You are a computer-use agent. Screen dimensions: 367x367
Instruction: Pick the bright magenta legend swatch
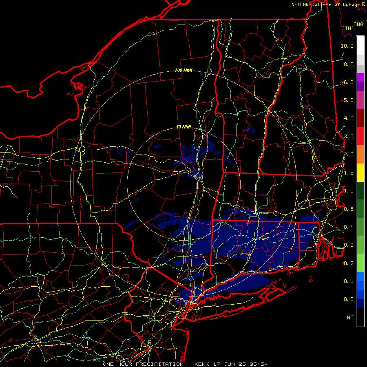tap(360, 77)
